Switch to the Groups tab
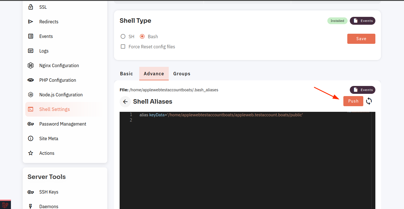Viewport: 404px width, 209px height. 182,74
